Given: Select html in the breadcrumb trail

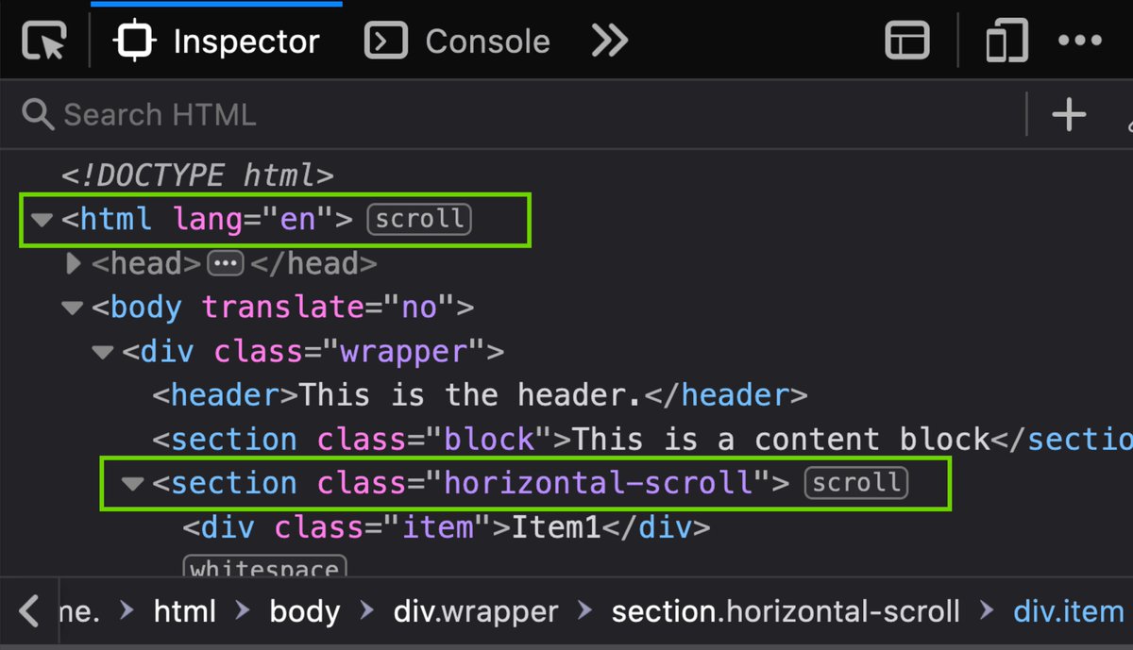Looking at the screenshot, I should [185, 611].
